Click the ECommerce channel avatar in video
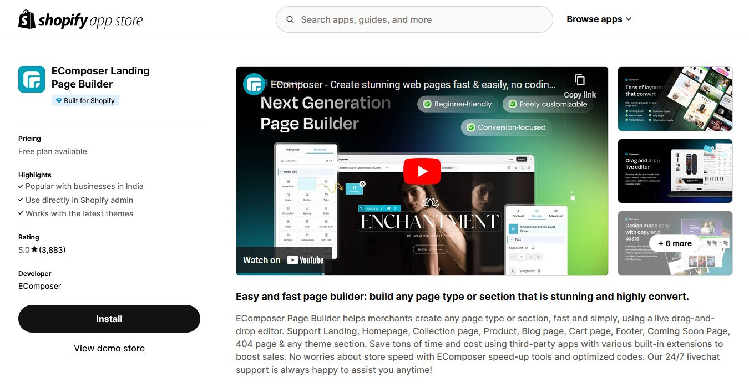The width and height of the screenshot is (749, 388). (254, 84)
